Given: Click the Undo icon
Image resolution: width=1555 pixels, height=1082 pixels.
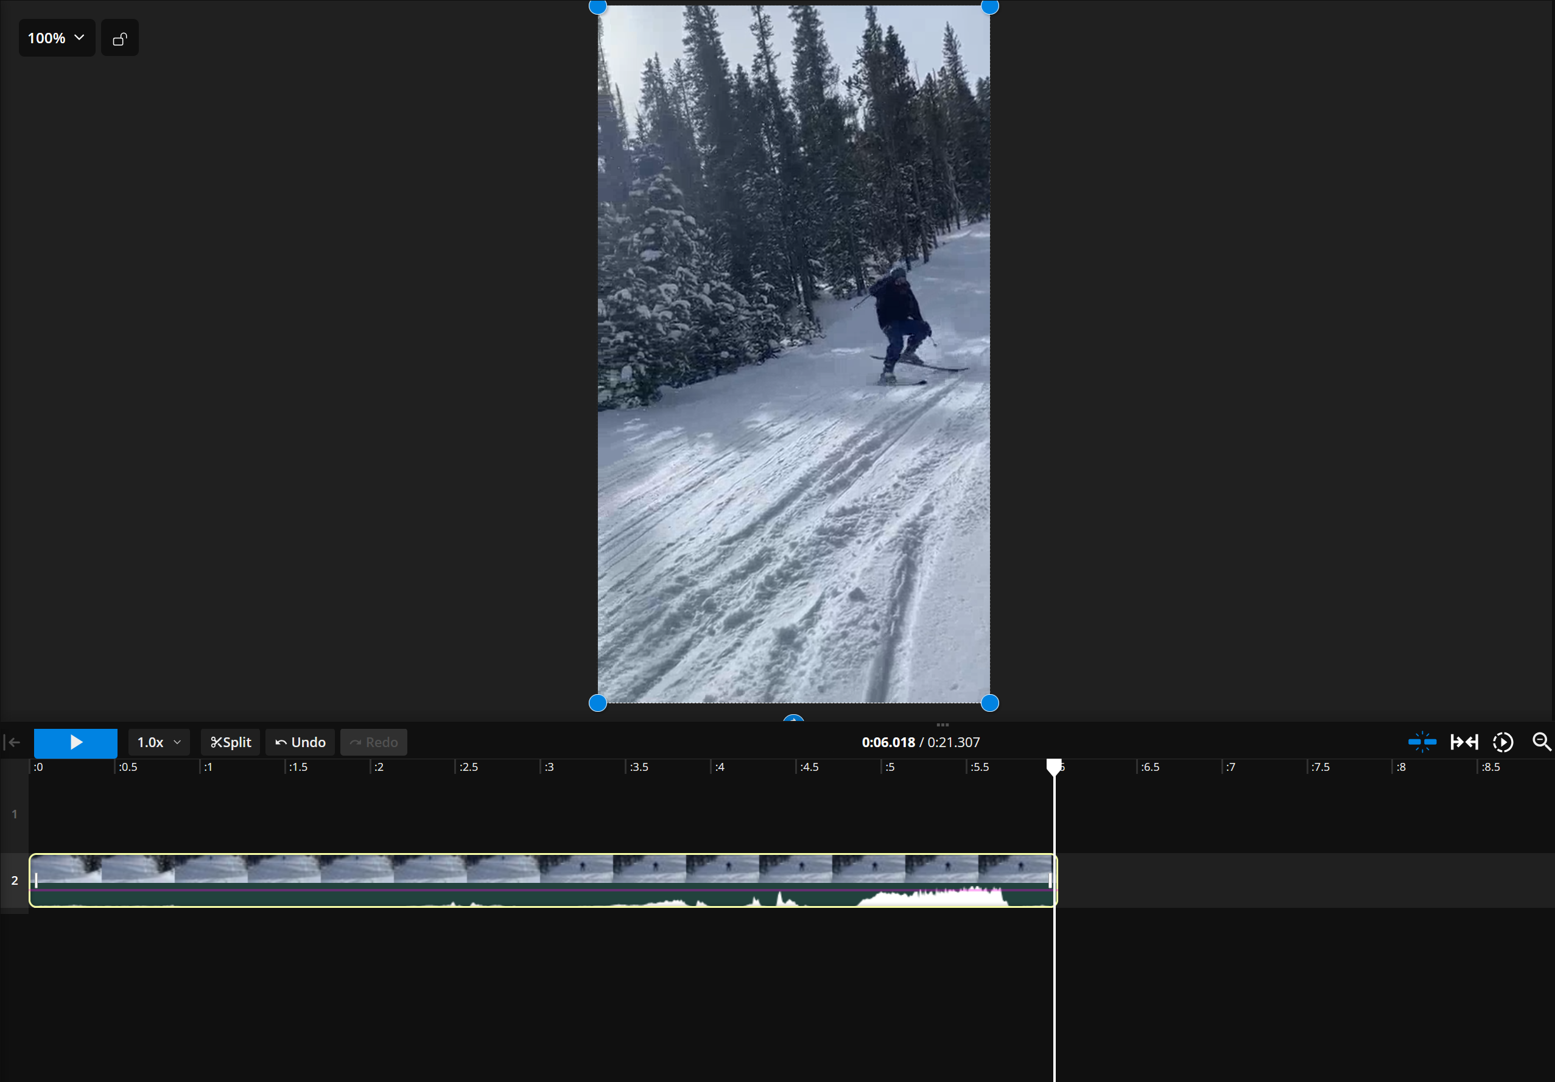Looking at the screenshot, I should coord(281,742).
